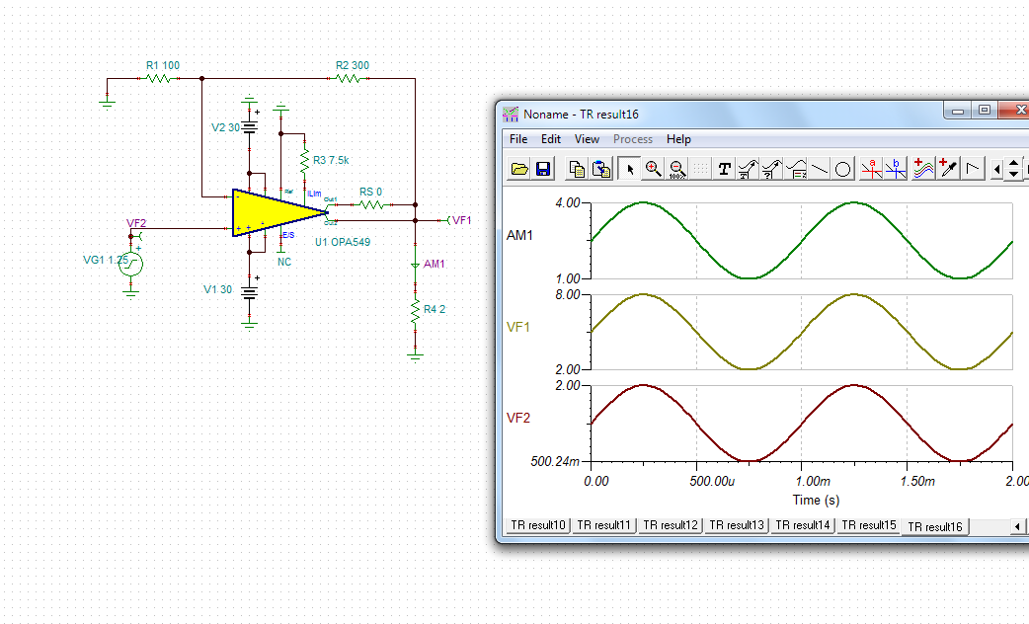The height and width of the screenshot is (624, 1029).
Task: Select the Text annotation tool
Action: point(725,169)
